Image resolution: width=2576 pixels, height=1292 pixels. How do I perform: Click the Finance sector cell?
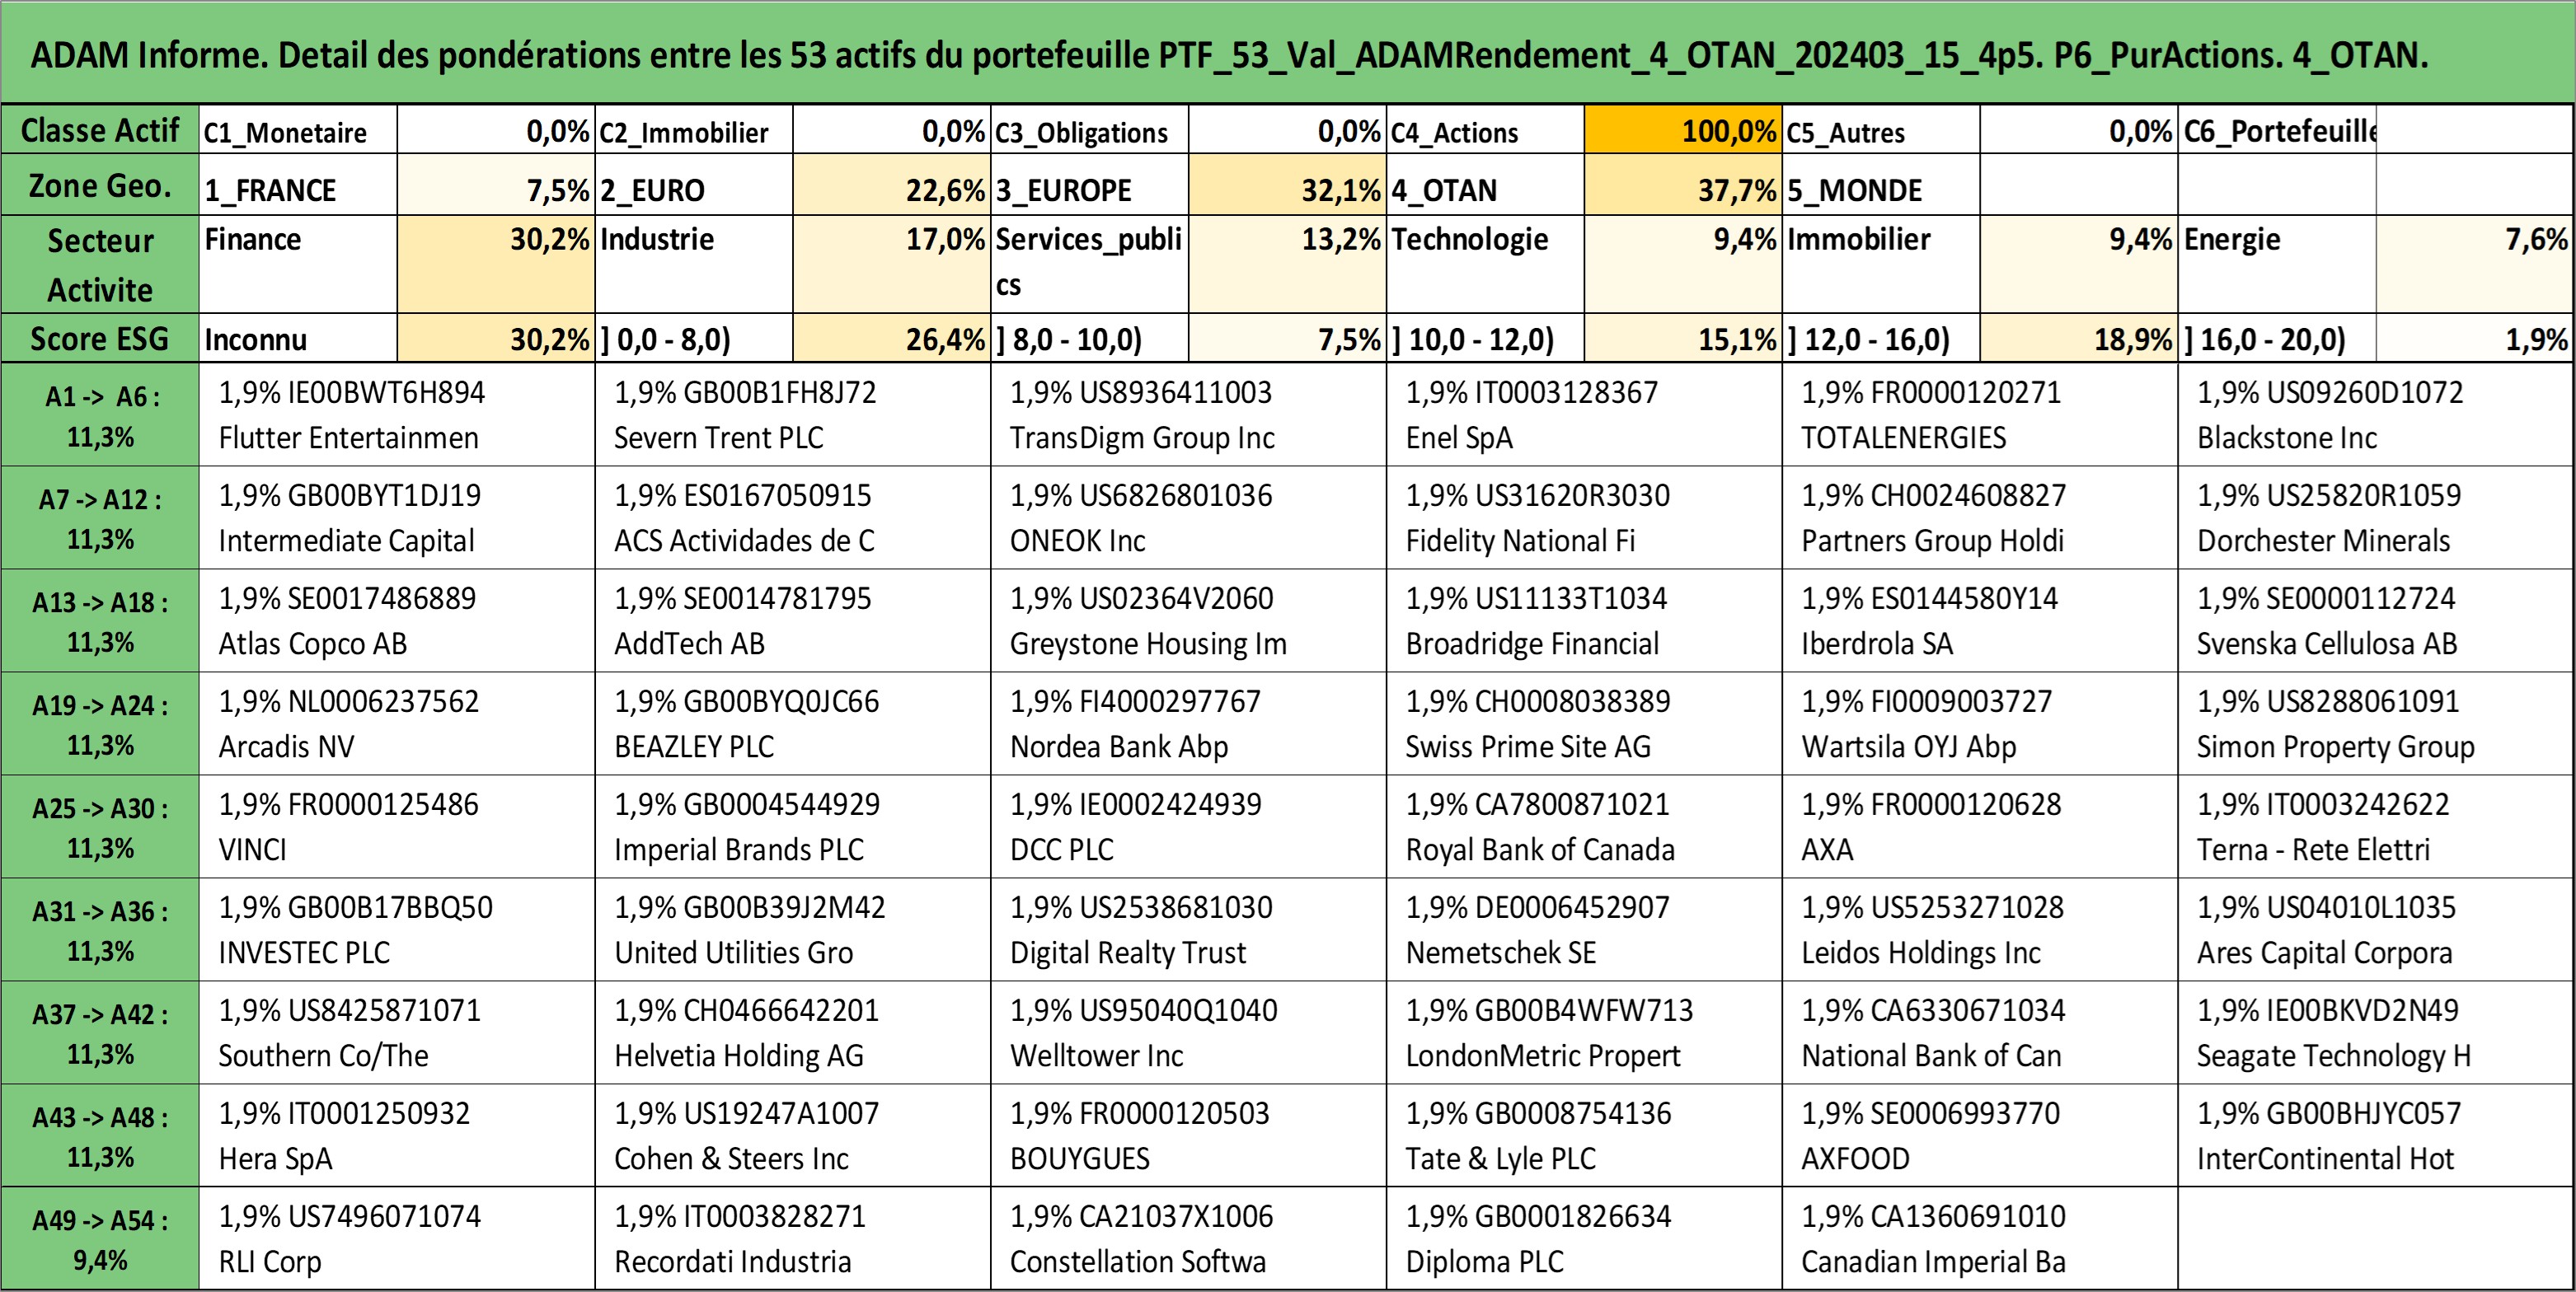298,264
